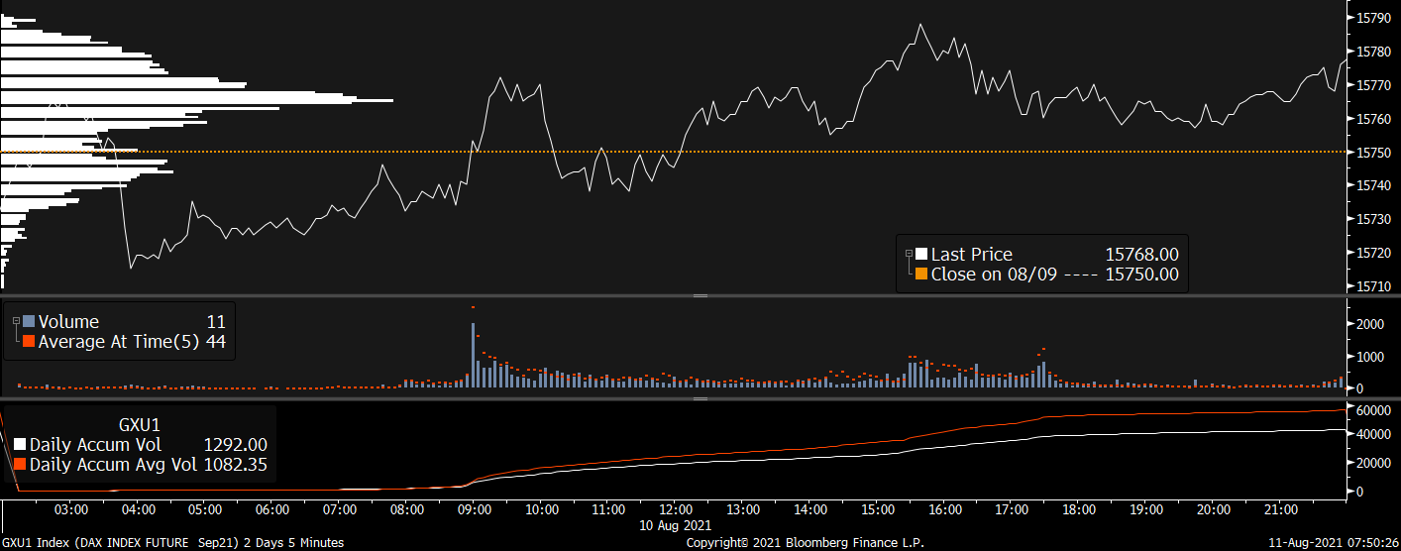Viewport: 1401px width, 551px height.
Task: Click the 60000 accumulated volume axis label
Action: 1373,409
